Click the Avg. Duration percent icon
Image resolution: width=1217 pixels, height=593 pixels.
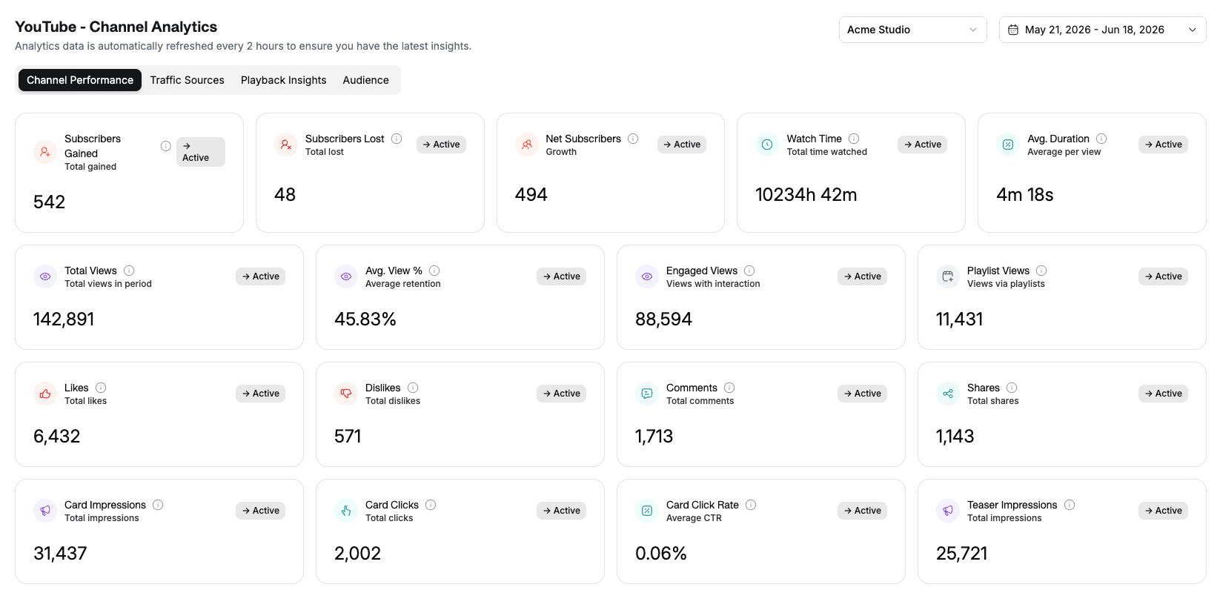click(x=1008, y=145)
